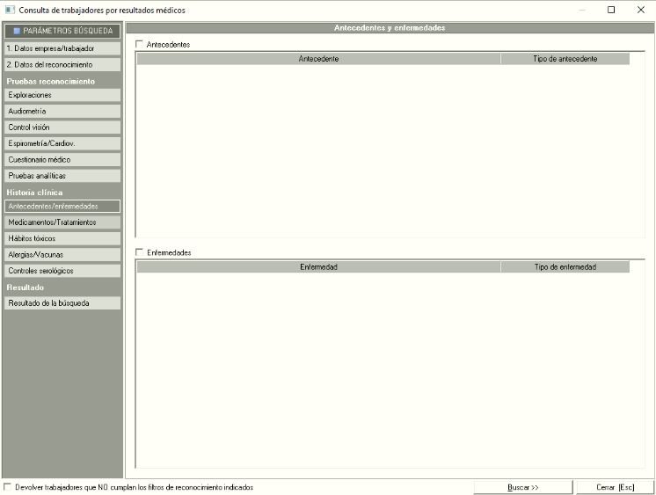Open Datos empresa/trabajador section
This screenshot has width=656, height=495.
click(x=62, y=48)
